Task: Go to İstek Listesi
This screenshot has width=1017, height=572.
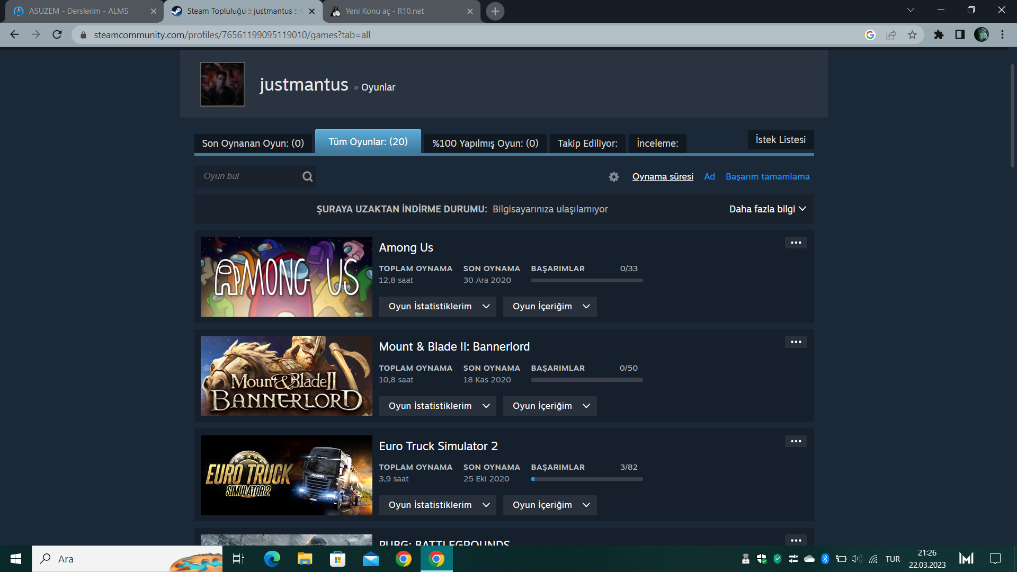Action: click(x=781, y=140)
